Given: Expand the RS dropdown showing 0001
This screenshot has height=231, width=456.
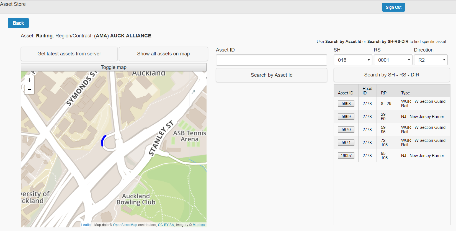Looking at the screenshot, I should (393, 60).
